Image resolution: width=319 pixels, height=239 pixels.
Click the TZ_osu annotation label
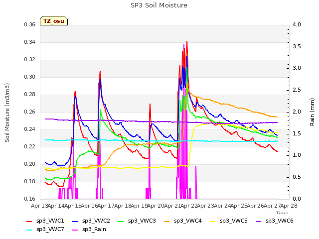pos(54,21)
